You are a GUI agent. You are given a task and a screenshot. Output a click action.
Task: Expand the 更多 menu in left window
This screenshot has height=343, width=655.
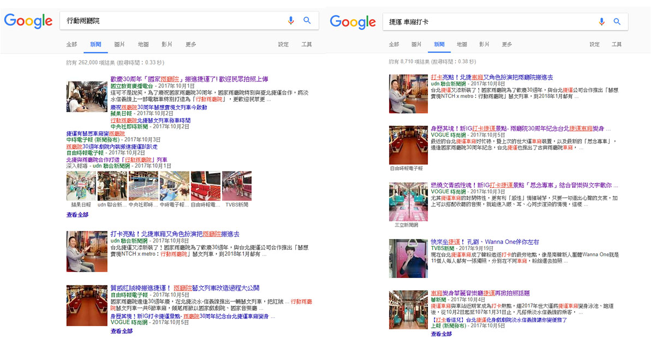click(190, 44)
